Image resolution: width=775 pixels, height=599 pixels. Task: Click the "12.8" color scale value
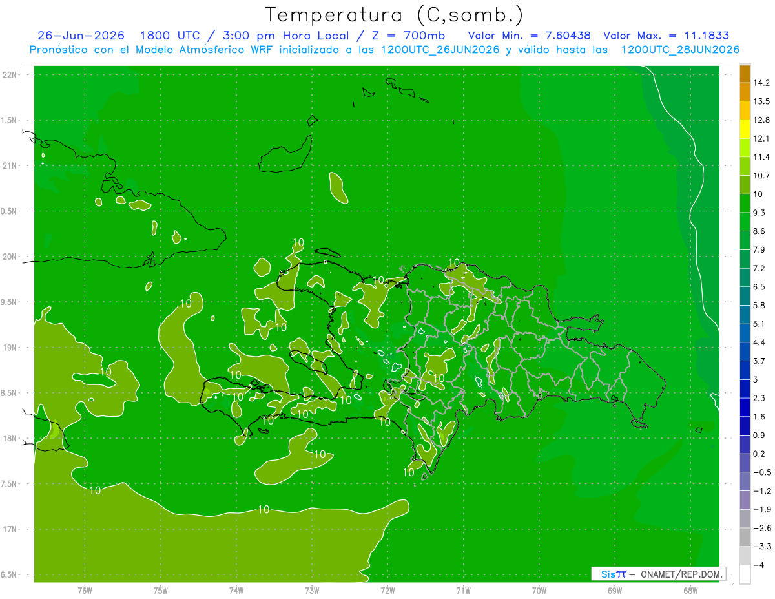(763, 120)
